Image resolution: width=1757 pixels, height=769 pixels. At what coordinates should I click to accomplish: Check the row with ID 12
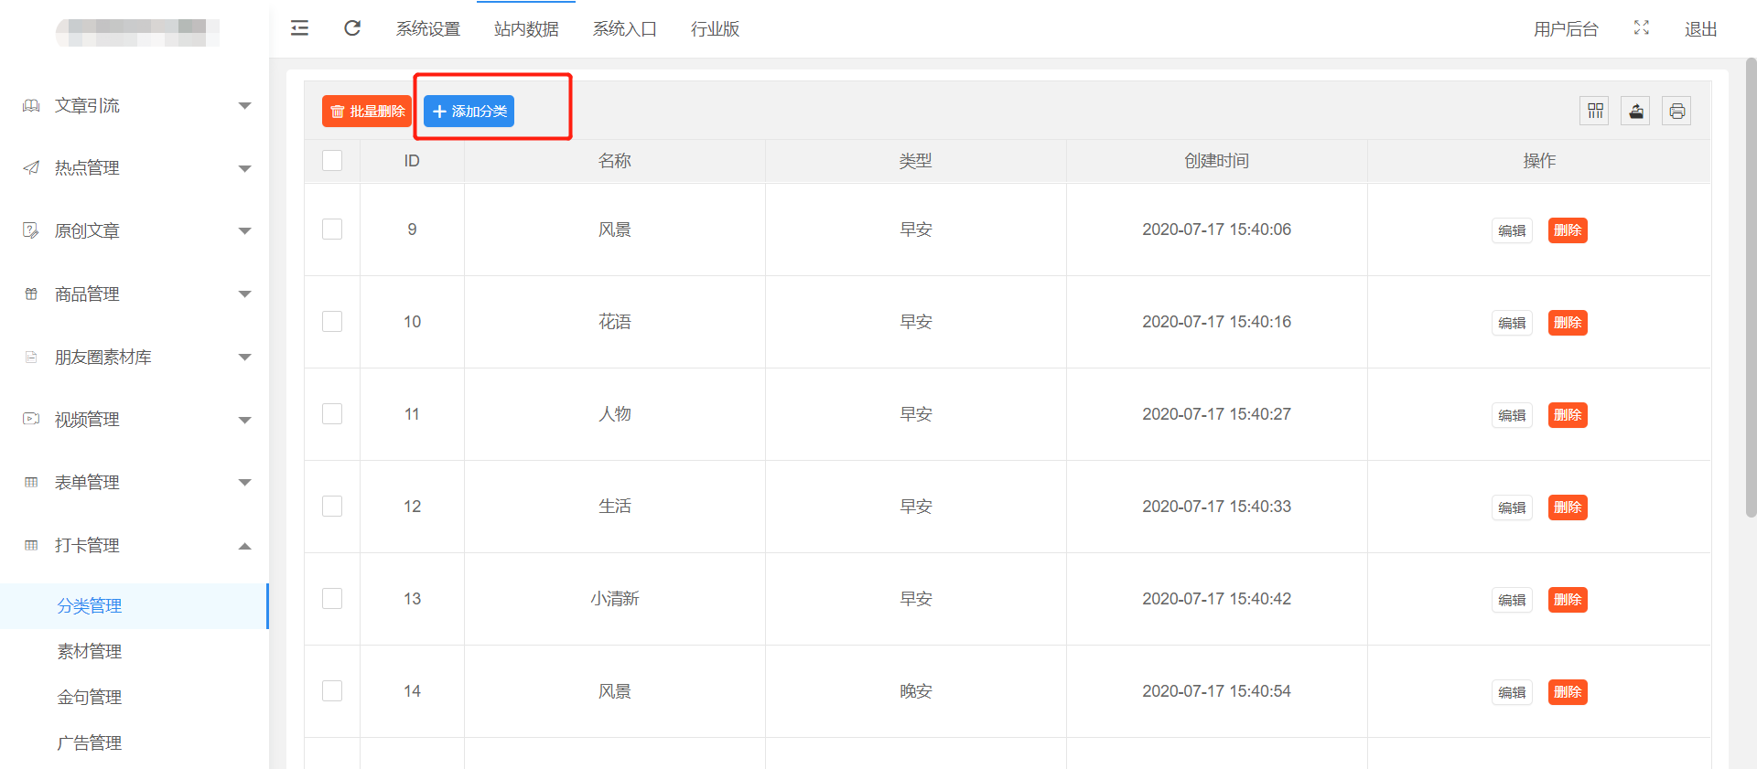click(x=332, y=506)
